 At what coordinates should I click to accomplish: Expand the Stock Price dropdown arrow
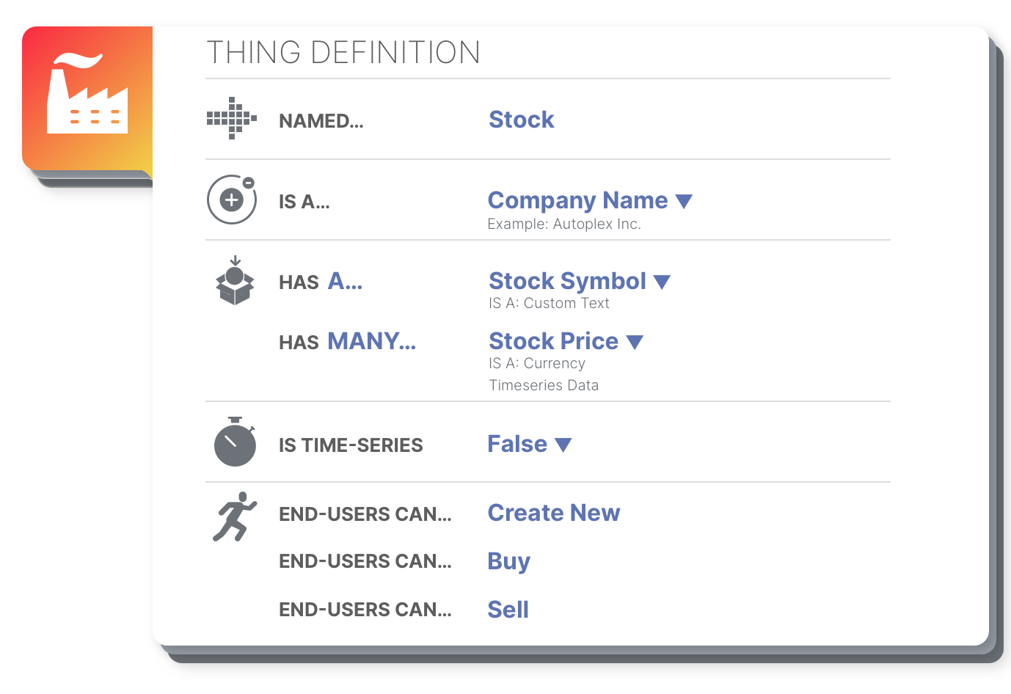(x=635, y=342)
